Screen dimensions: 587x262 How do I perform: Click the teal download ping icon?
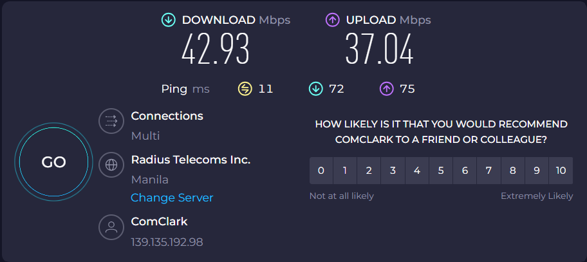click(315, 89)
